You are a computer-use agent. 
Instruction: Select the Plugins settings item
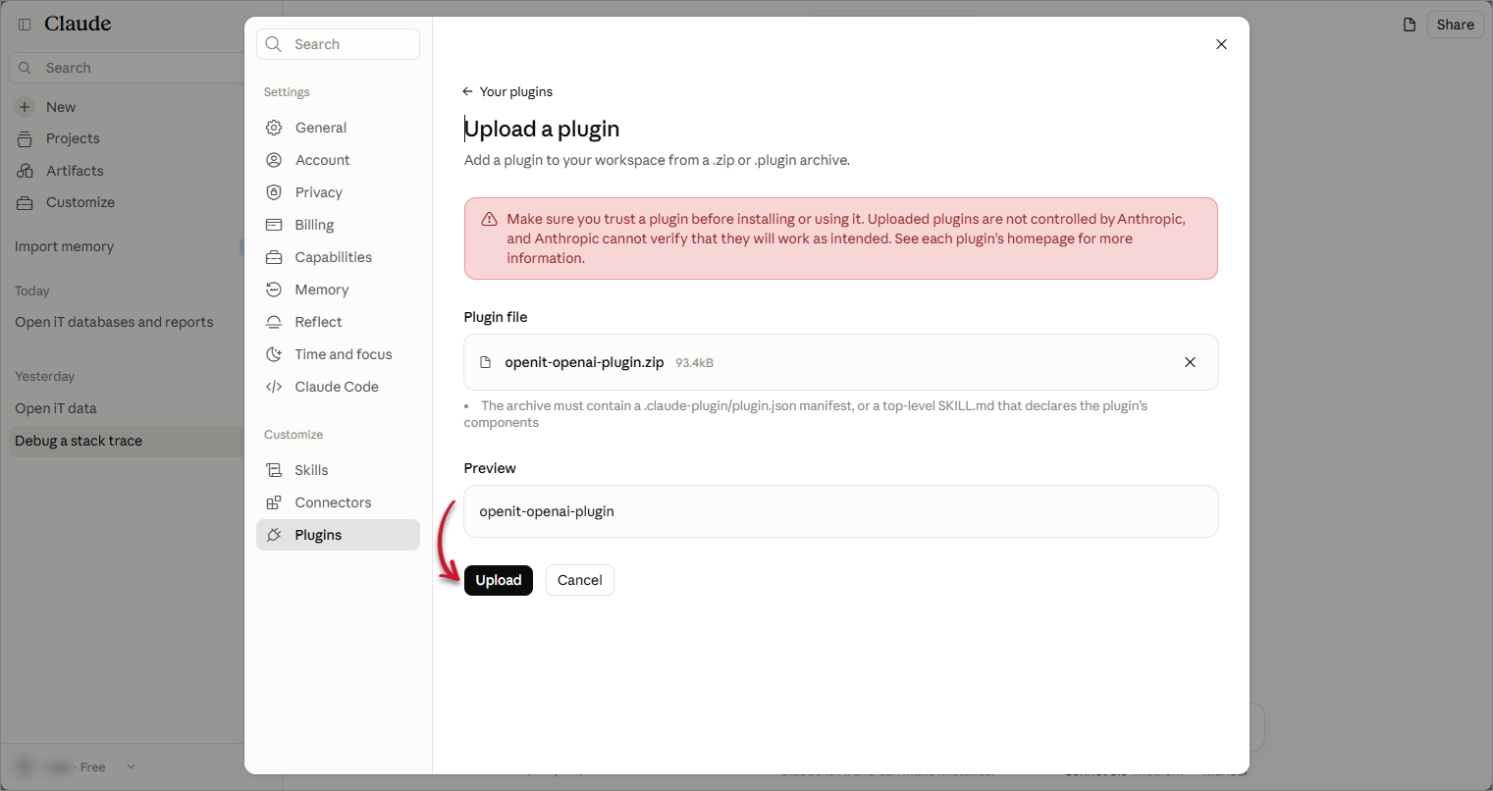pyautogui.click(x=338, y=535)
